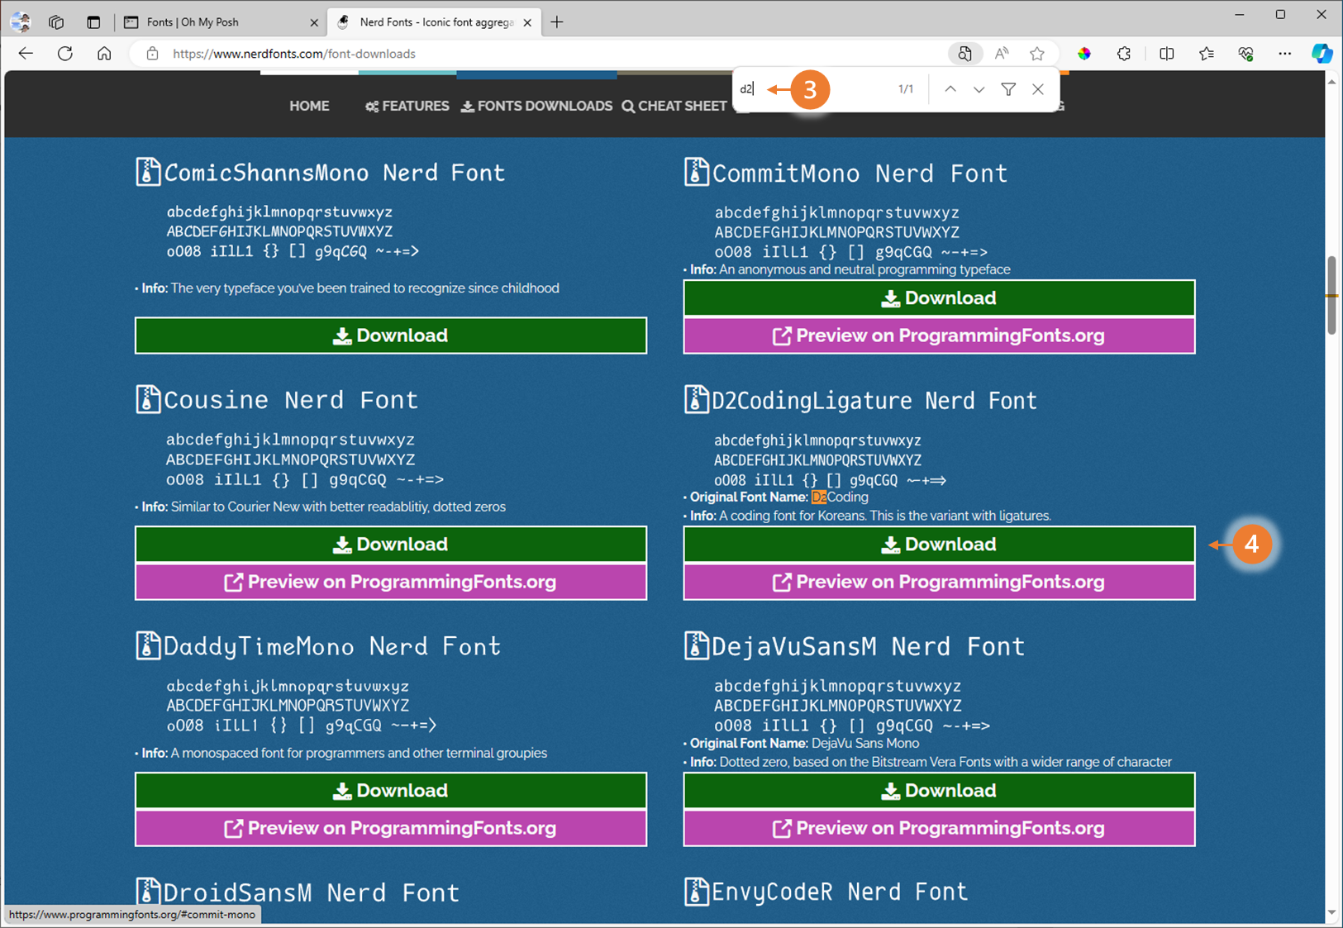This screenshot has height=928, width=1343.
Task: Open Read aloud in address bar
Action: click(1002, 54)
